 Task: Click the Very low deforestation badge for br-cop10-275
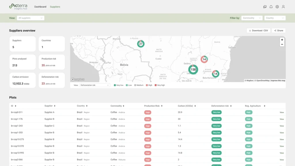pyautogui.click(x=216, y=139)
